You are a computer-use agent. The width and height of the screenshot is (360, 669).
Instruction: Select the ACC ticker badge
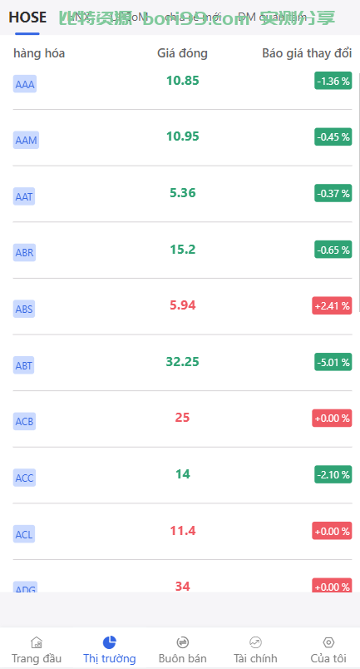coord(24,478)
